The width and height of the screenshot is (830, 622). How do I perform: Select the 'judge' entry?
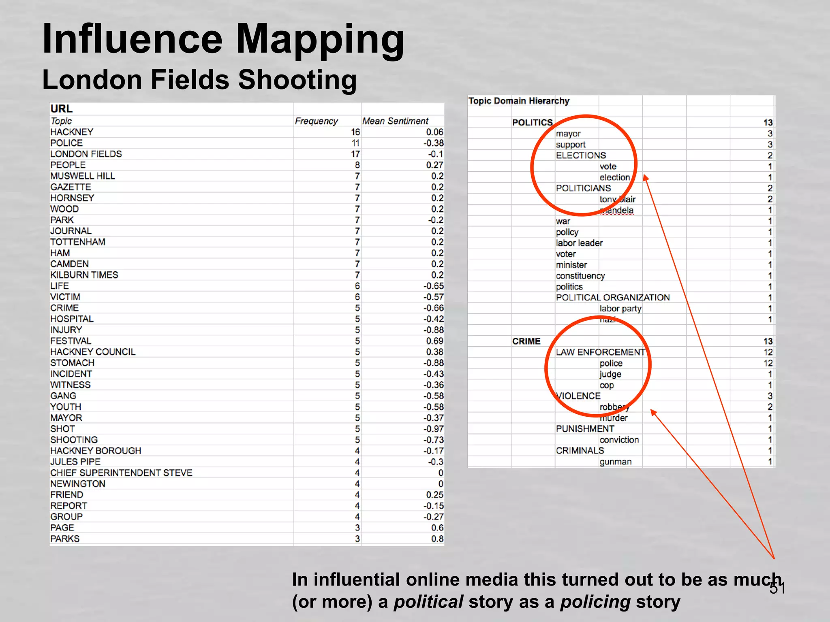(x=610, y=374)
